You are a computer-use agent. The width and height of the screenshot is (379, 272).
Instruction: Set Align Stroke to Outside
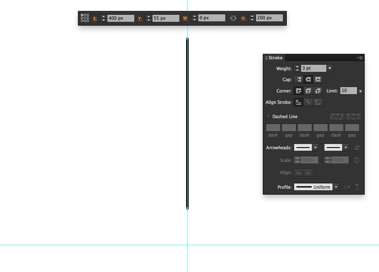(318, 102)
